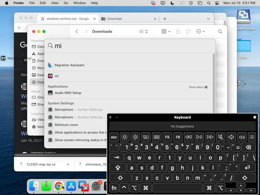Open VMware Fusion from the Dock

pyautogui.click(x=84, y=186)
